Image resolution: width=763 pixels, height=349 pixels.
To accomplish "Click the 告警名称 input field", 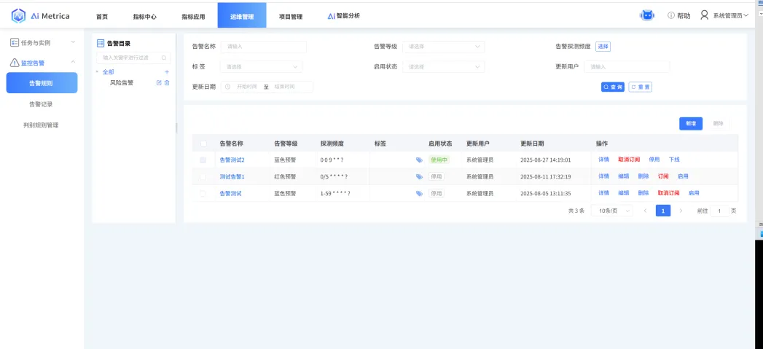I will (x=263, y=47).
